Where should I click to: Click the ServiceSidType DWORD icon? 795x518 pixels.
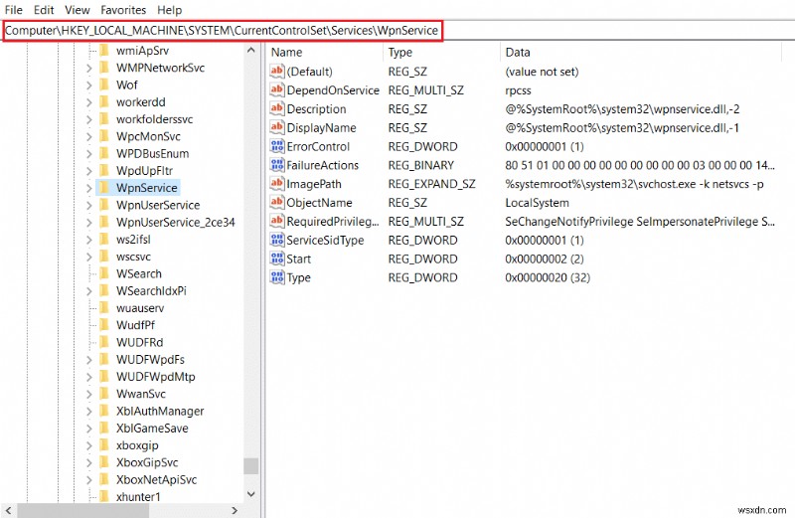point(277,240)
